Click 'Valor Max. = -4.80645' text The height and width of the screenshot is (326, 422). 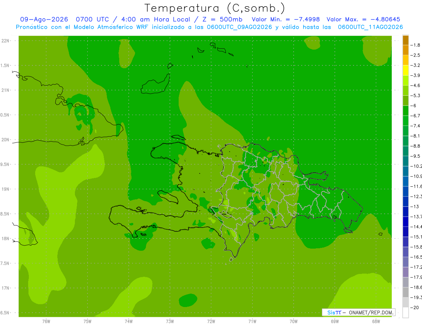[x=363, y=19]
